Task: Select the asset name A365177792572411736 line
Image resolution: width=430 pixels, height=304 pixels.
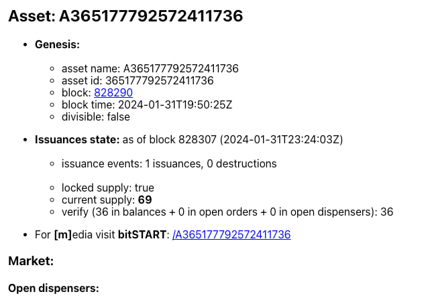Action: point(150,68)
